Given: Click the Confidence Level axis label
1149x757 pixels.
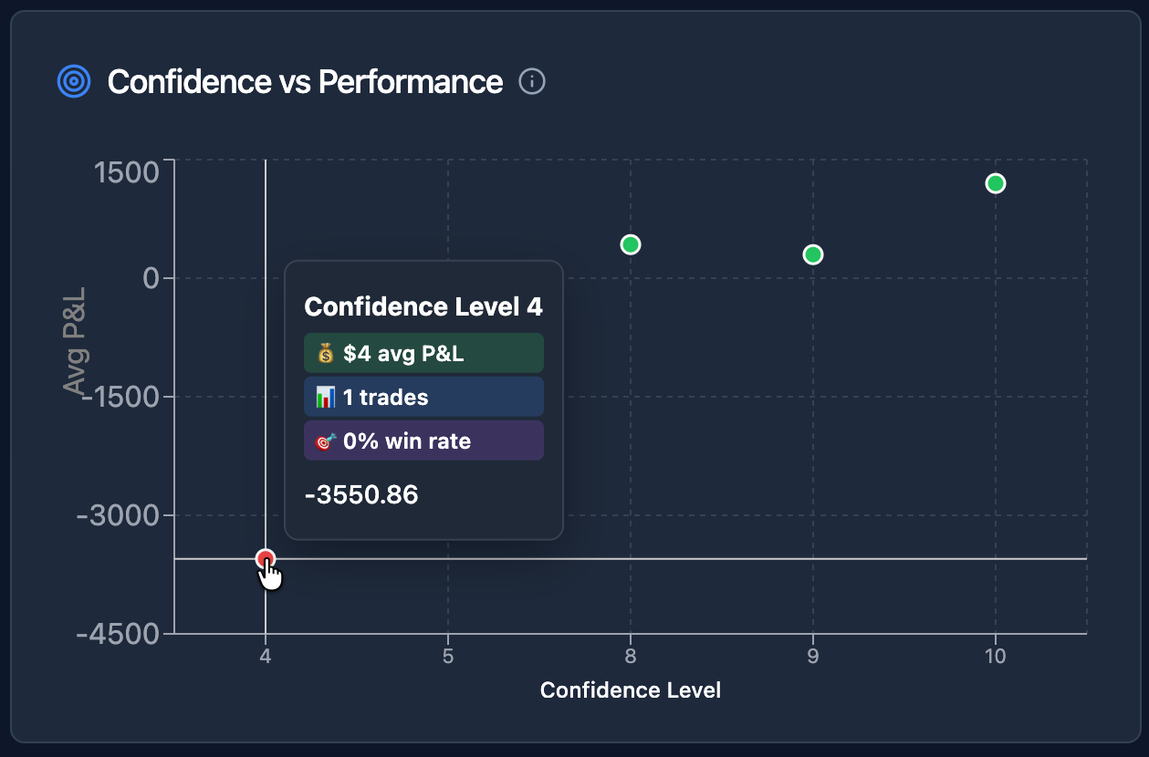Looking at the screenshot, I should click(631, 690).
